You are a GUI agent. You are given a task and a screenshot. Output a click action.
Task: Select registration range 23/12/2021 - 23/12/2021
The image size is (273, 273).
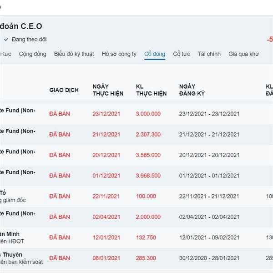[209, 114]
